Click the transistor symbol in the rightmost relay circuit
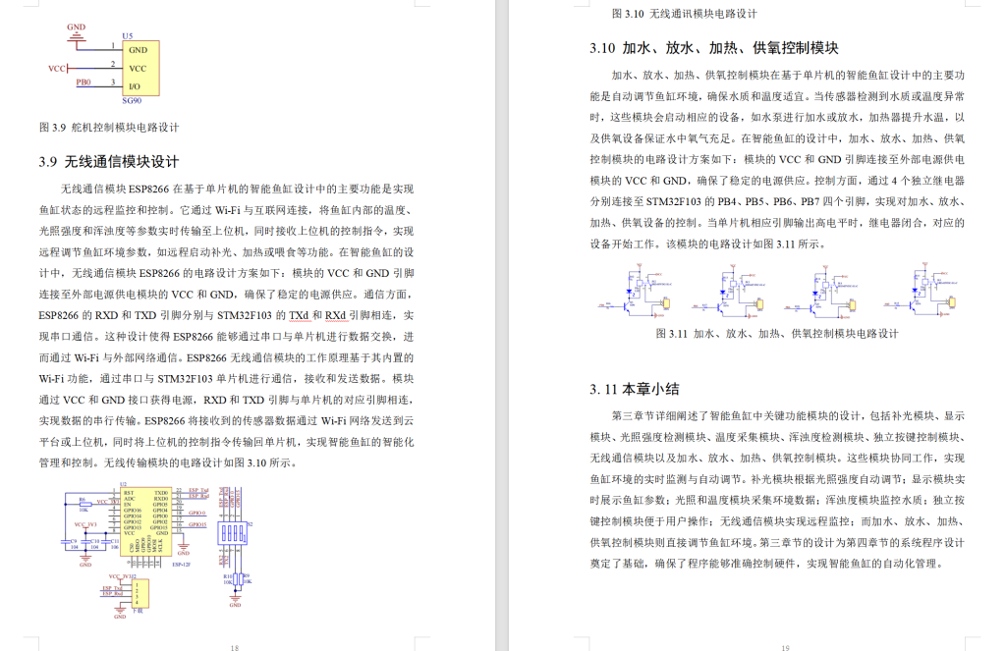 click(911, 304)
